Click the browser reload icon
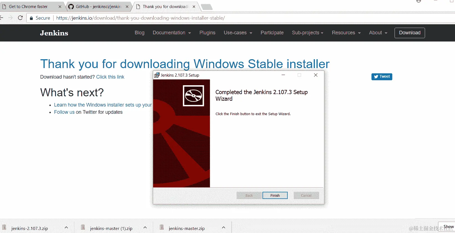Viewport: 455px width, 233px height. coord(20,18)
